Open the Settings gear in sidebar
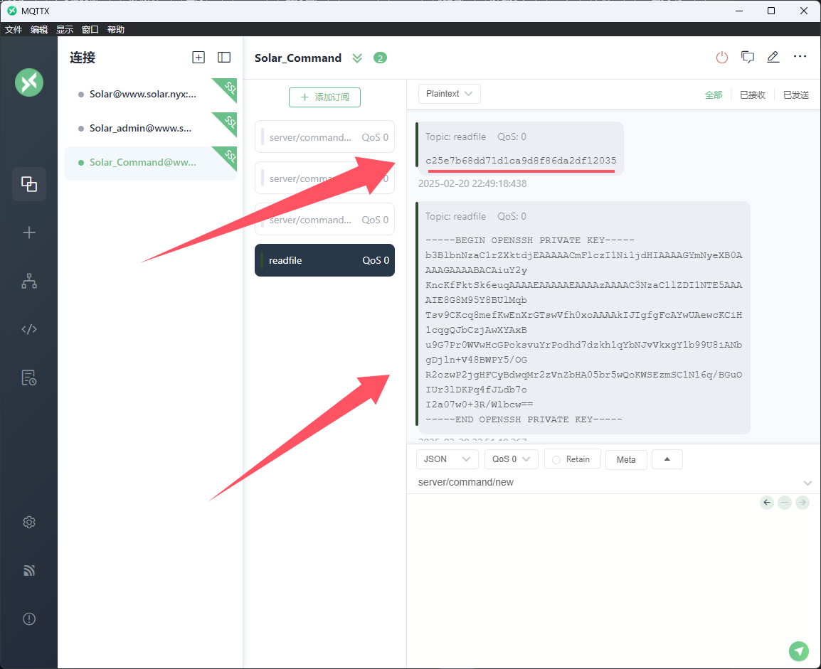Viewport: 821px width, 669px height. tap(29, 522)
